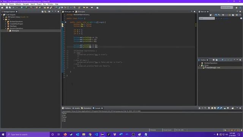Toggle Show Console on standard error change
Image resolution: width=243 pixels, height=137 pixels.
tap(221, 108)
